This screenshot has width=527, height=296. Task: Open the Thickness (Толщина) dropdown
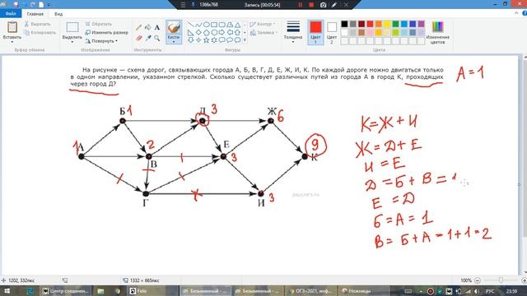pos(293,32)
